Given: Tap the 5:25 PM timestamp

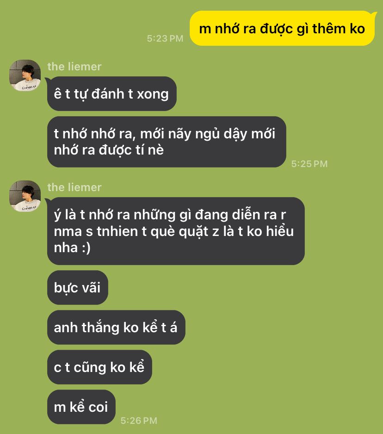Looking at the screenshot, I should pyautogui.click(x=309, y=164).
